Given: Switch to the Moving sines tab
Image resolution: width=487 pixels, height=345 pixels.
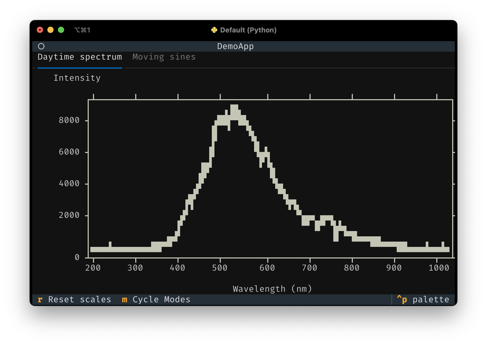Looking at the screenshot, I should pos(164,57).
